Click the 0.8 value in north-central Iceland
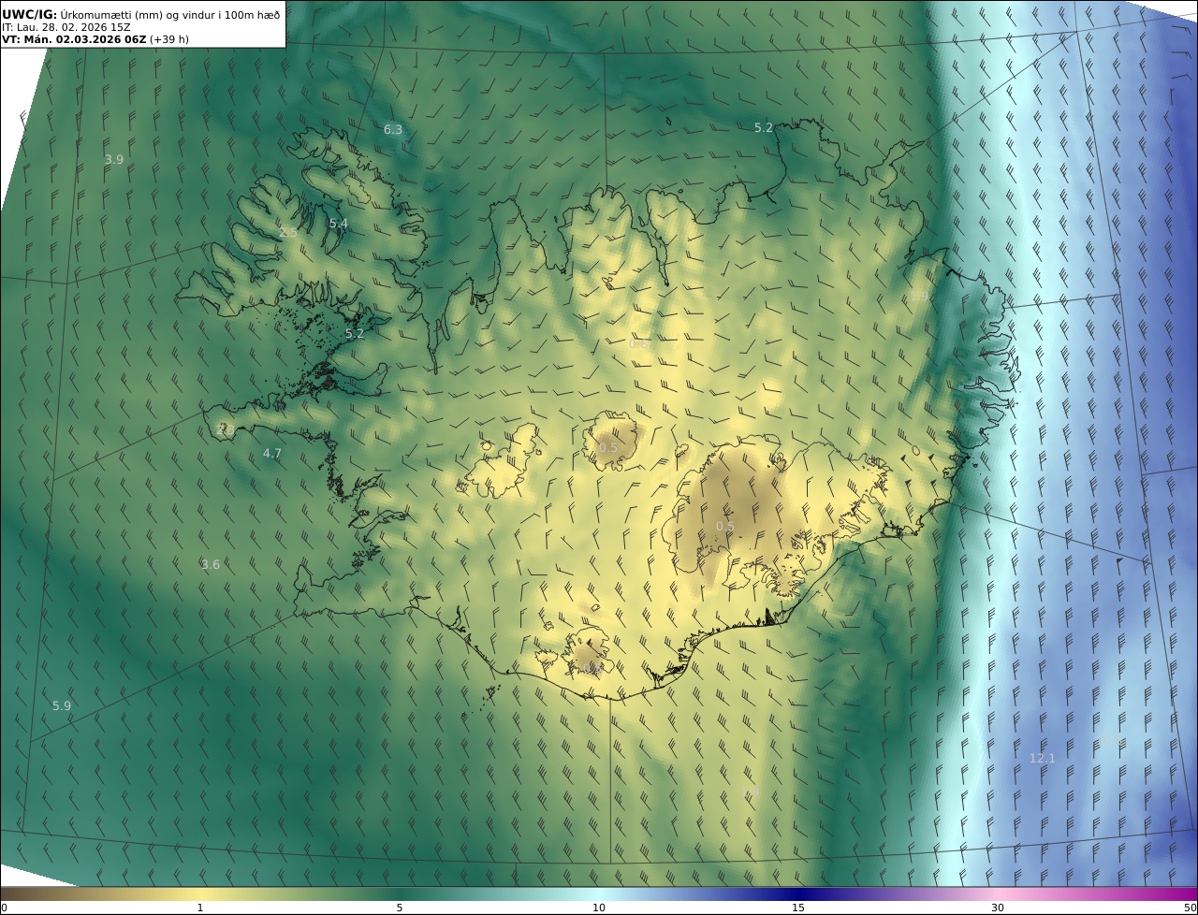This screenshot has height=915, width=1198. click(x=638, y=343)
